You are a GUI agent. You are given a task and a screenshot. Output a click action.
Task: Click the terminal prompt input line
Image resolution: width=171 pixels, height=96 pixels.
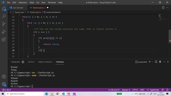pos(22,86)
